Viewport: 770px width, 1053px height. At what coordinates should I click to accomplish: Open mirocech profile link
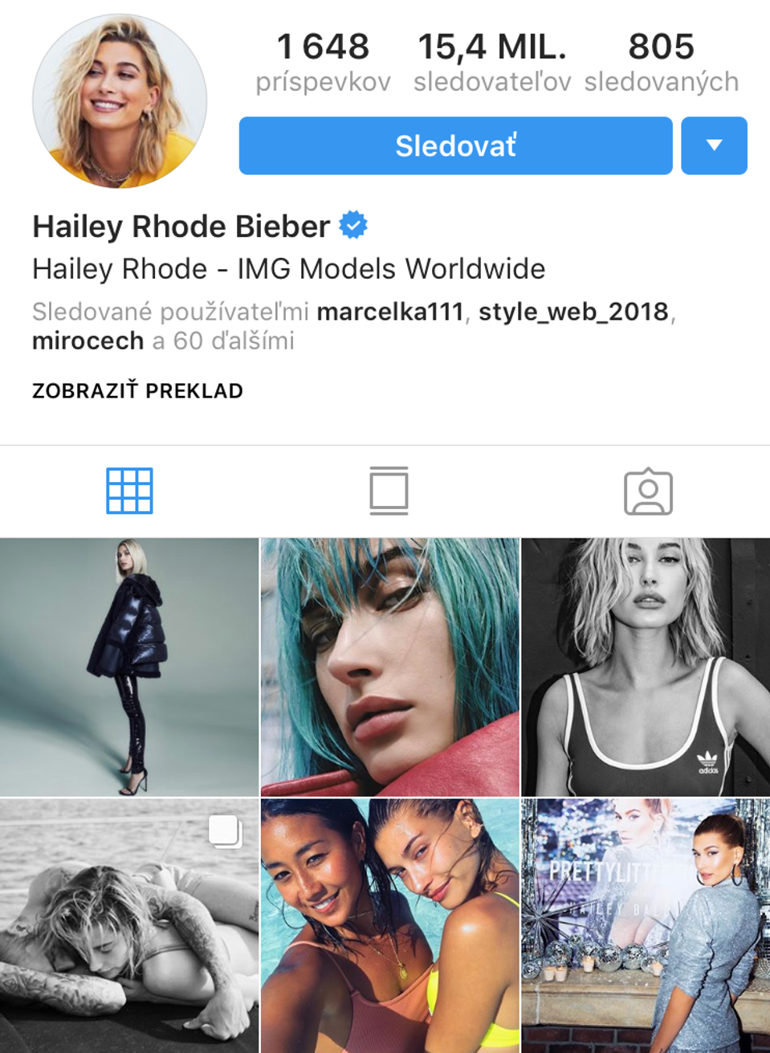pos(88,341)
